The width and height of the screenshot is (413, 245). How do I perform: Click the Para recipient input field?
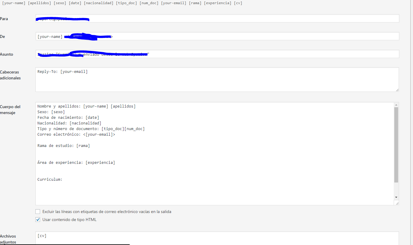pyautogui.click(x=217, y=18)
